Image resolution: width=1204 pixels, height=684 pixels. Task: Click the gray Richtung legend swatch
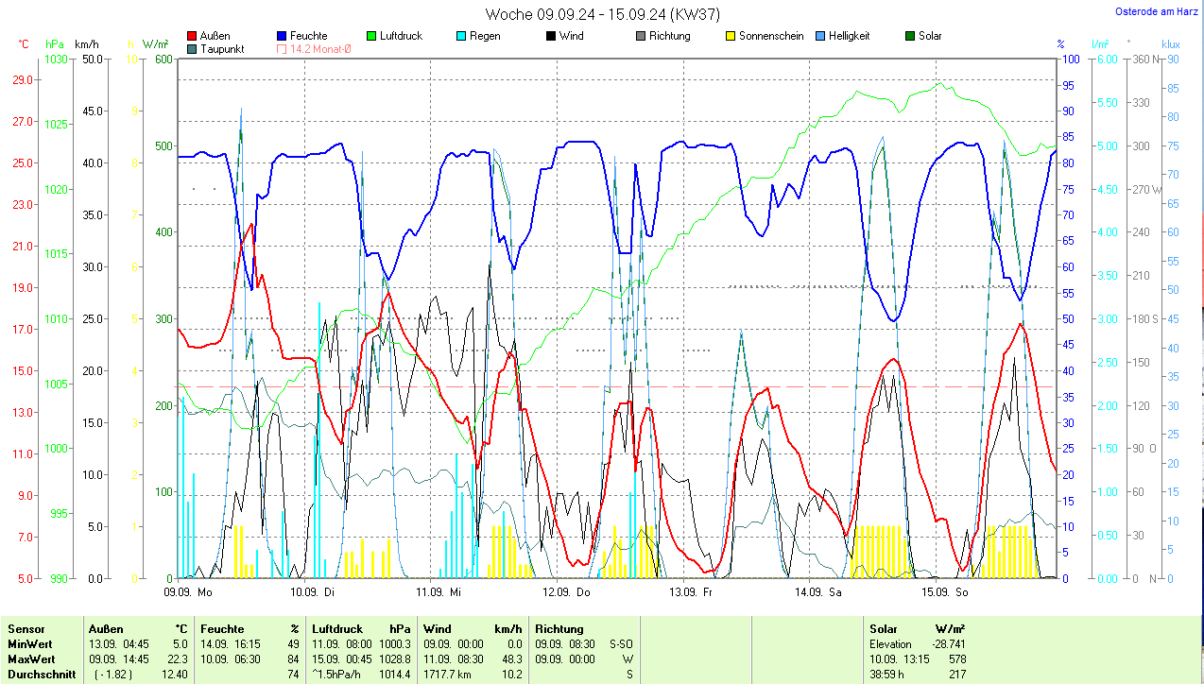(641, 37)
